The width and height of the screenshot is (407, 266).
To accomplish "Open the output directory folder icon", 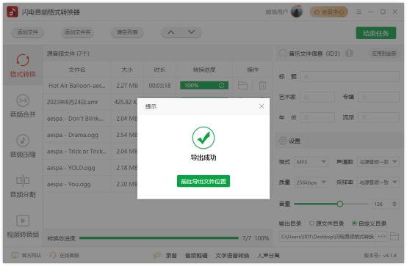I will (x=395, y=237).
